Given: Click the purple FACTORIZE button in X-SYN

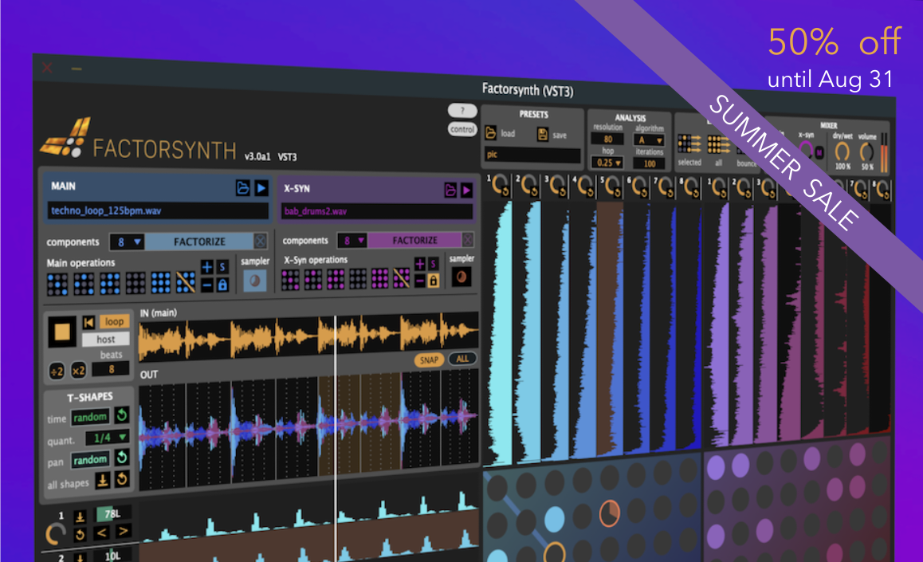Looking at the screenshot, I should click(415, 240).
